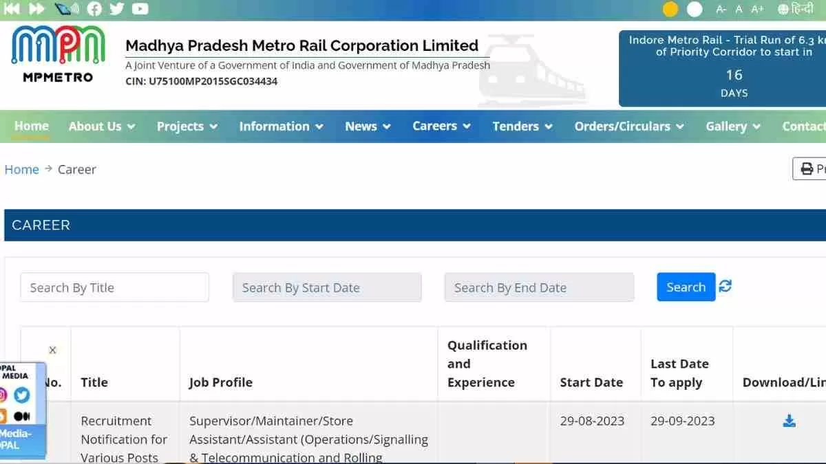Increase font size with A+ button
This screenshot has height=464, width=826.
[757, 9]
